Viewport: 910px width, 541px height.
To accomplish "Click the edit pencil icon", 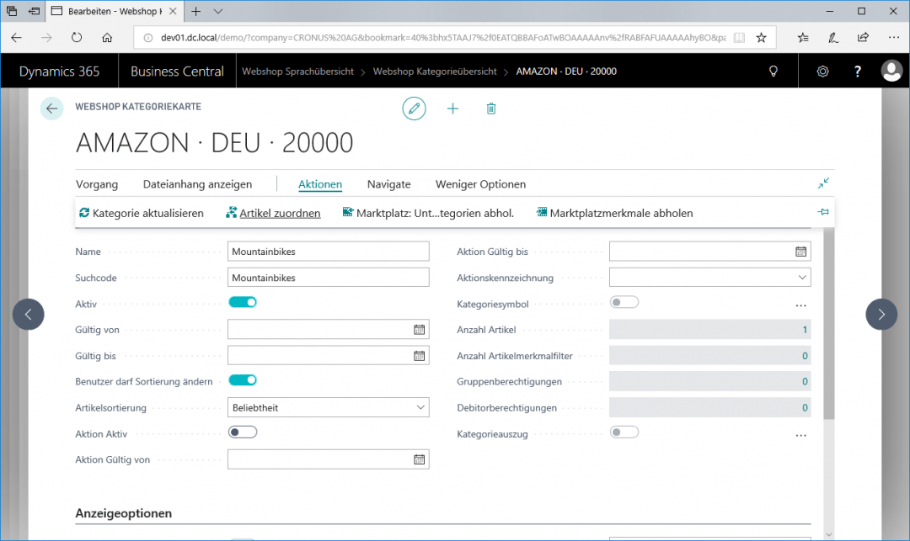I will 414,109.
